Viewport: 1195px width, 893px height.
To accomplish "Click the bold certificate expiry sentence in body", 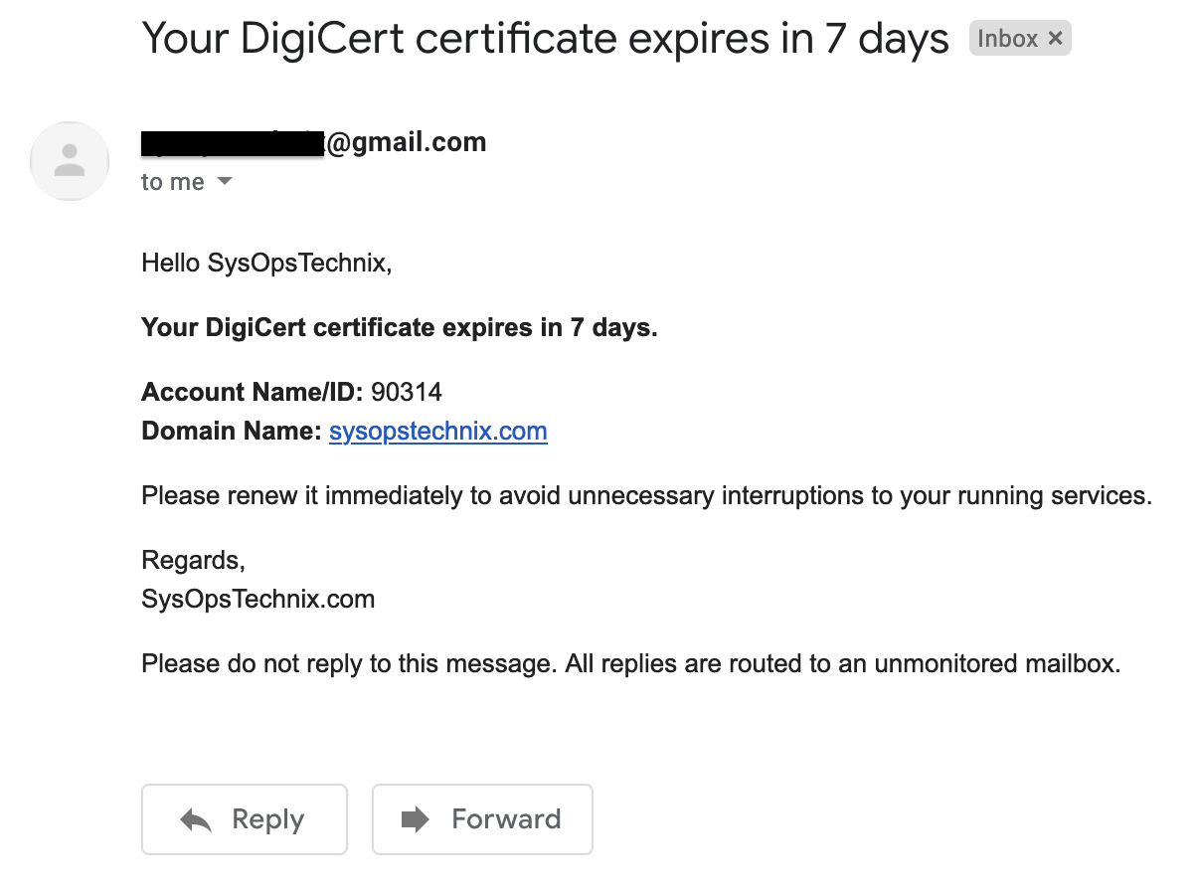I will 400,328.
